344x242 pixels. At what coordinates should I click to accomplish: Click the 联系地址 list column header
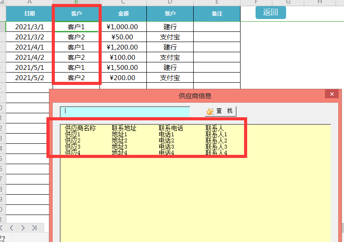point(124,128)
